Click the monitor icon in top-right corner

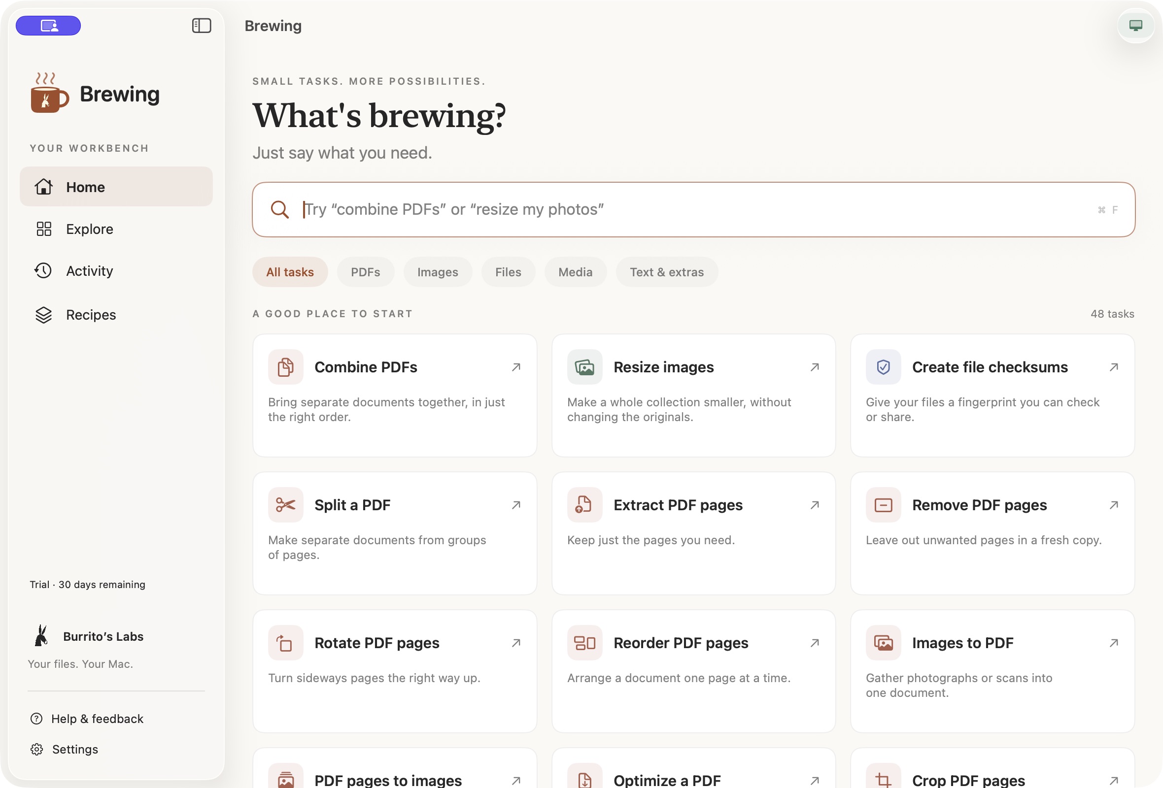(1135, 26)
